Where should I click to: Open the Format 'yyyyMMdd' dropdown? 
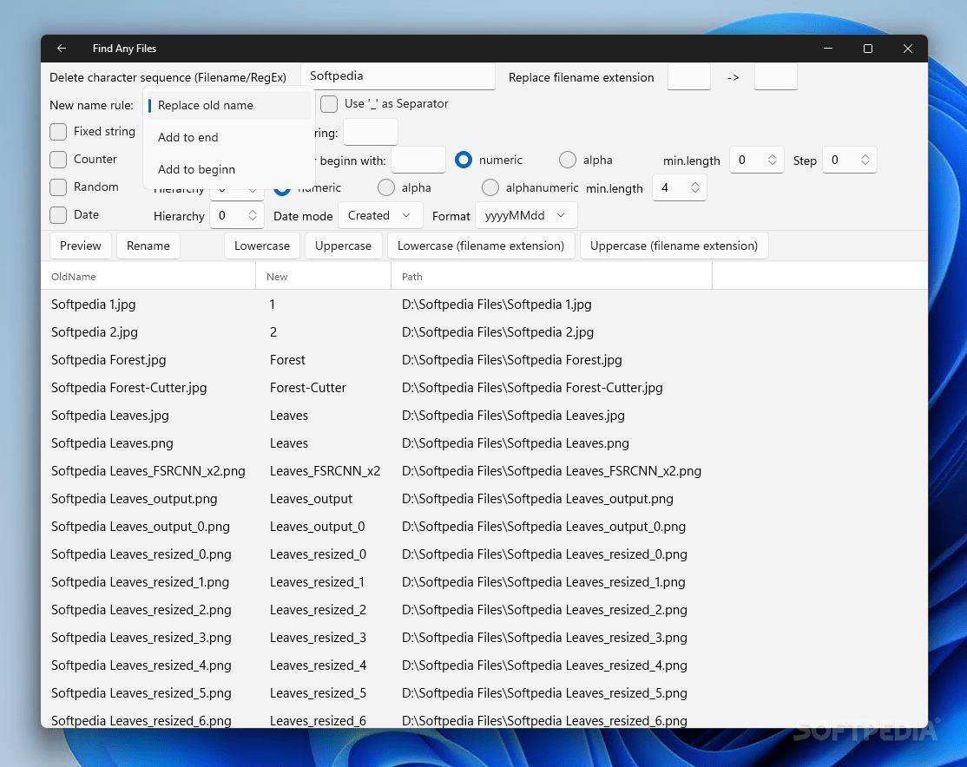pyautogui.click(x=526, y=215)
